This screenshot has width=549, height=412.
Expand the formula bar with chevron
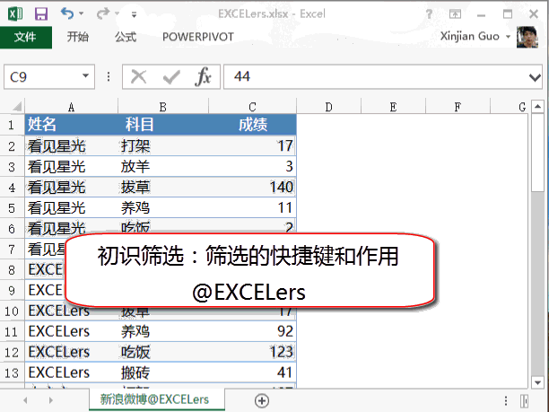pyautogui.click(x=536, y=77)
